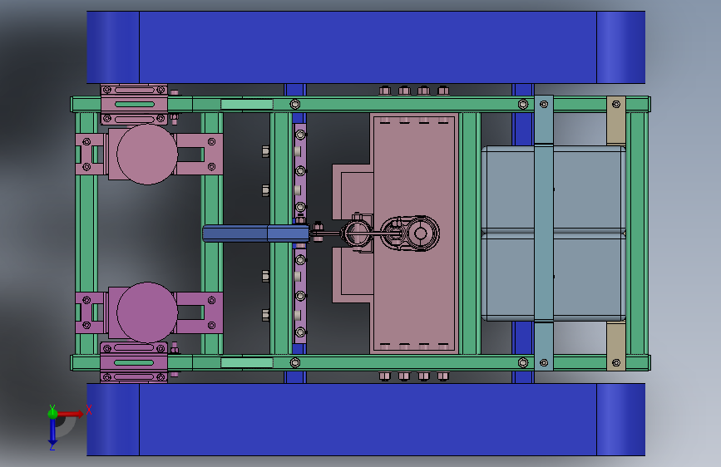Image resolution: width=721 pixels, height=467 pixels.
Task: Pick the green frame member right of pink plate
Action: click(x=470, y=233)
